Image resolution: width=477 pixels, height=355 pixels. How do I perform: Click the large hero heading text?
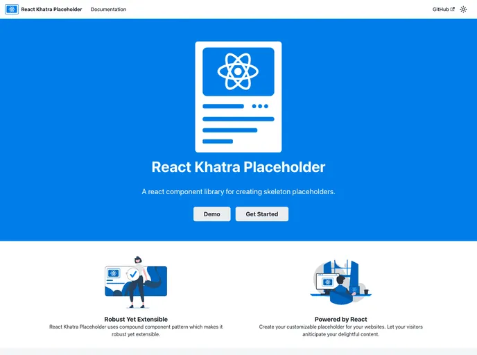click(x=238, y=167)
